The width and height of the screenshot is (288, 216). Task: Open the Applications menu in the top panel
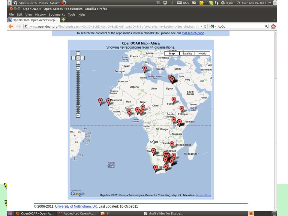[x=28, y=3]
